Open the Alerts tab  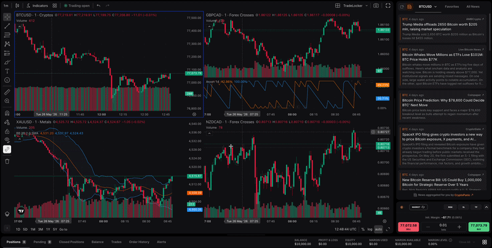coord(161,242)
